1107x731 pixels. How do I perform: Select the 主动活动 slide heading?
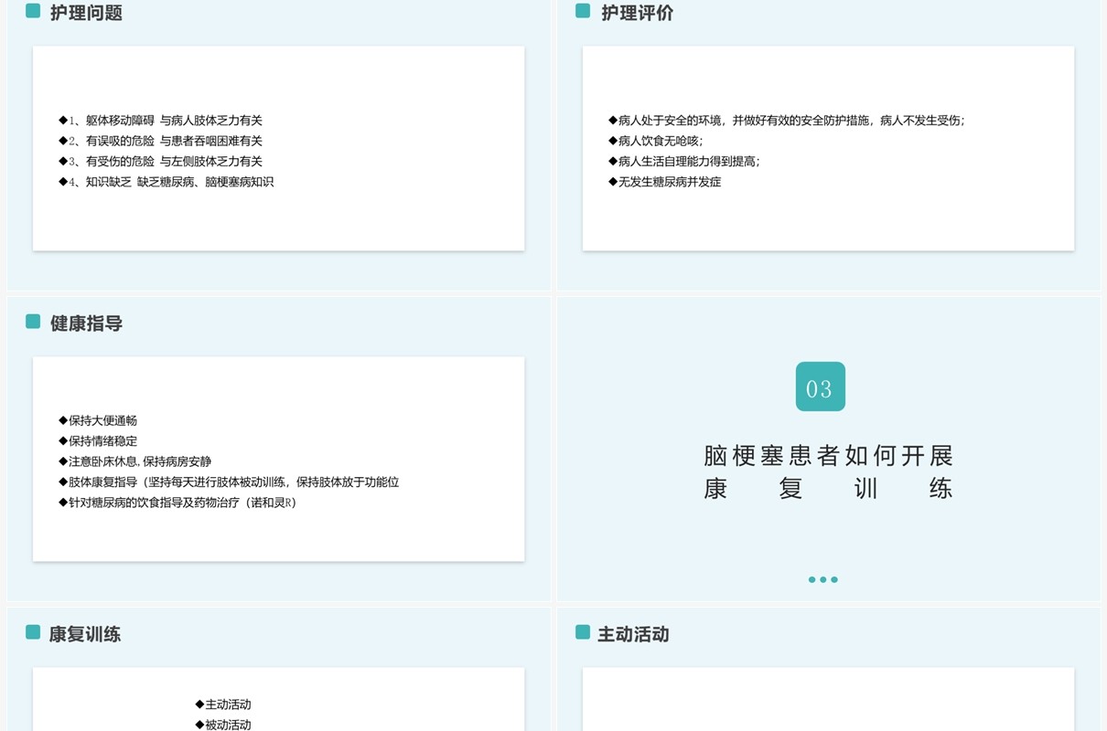633,634
